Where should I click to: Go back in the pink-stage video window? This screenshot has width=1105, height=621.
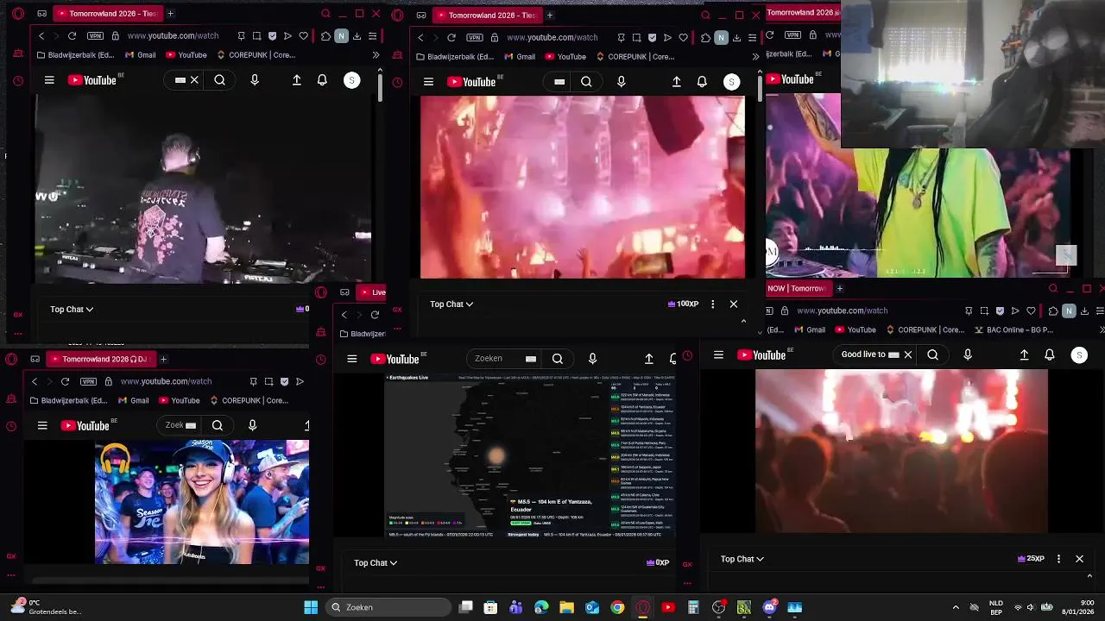click(420, 37)
